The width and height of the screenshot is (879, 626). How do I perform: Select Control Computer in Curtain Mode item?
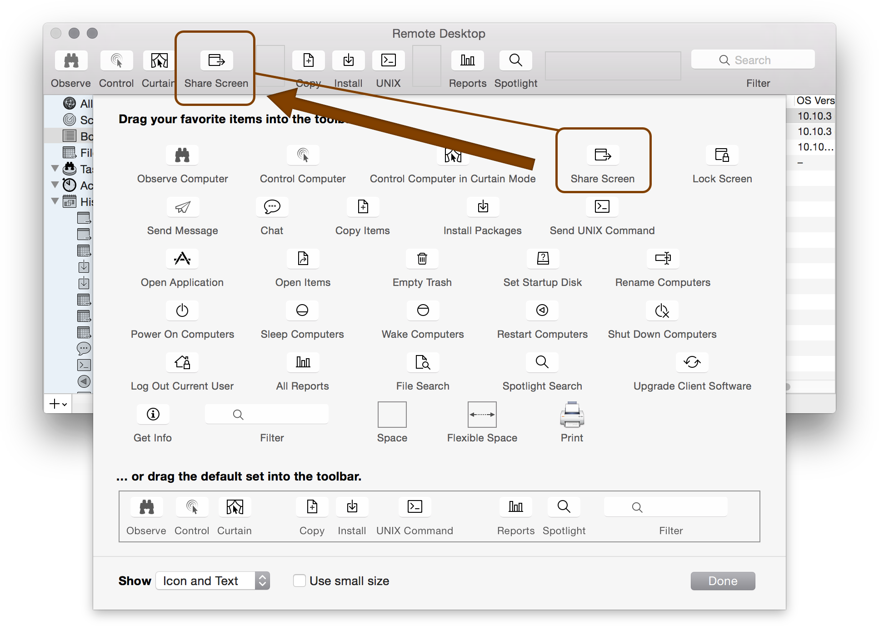453,155
